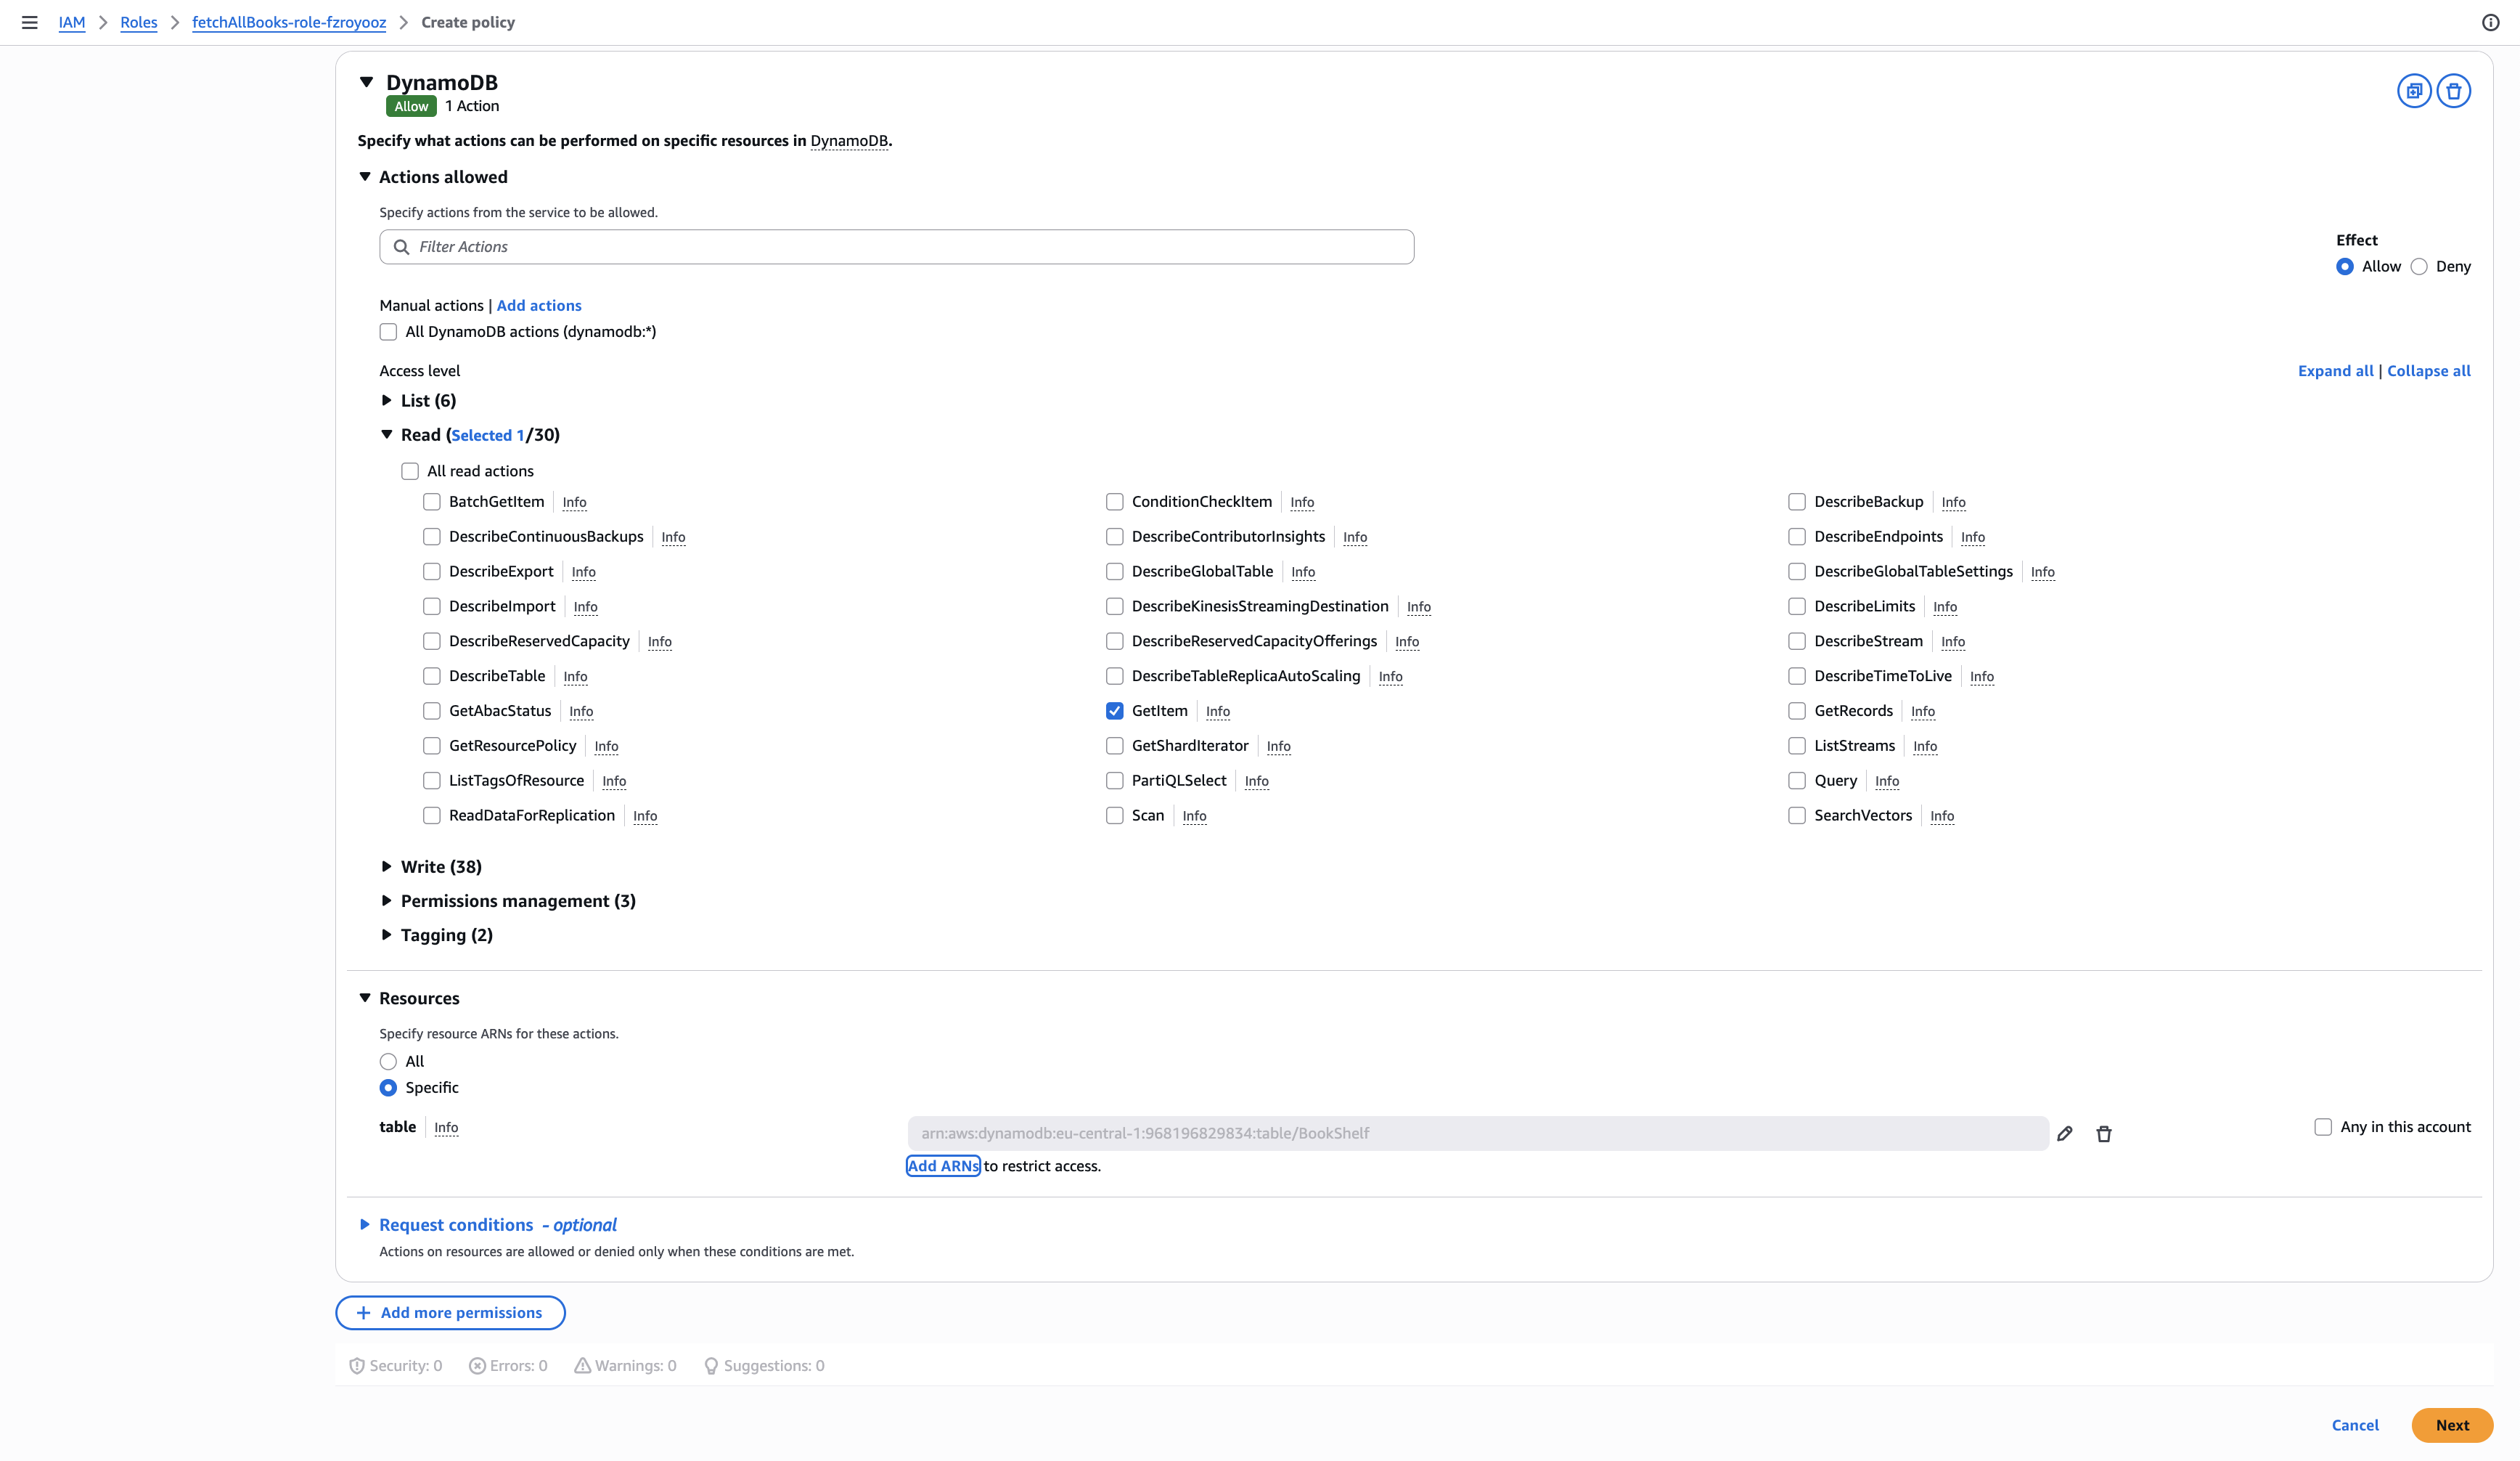This screenshot has height=1461, width=2520.
Task: Cancel the policy creation
Action: tap(2355, 1425)
